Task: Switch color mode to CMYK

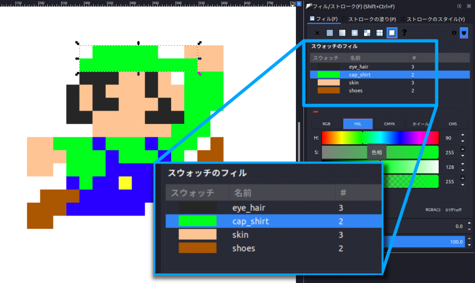Action: (389, 124)
